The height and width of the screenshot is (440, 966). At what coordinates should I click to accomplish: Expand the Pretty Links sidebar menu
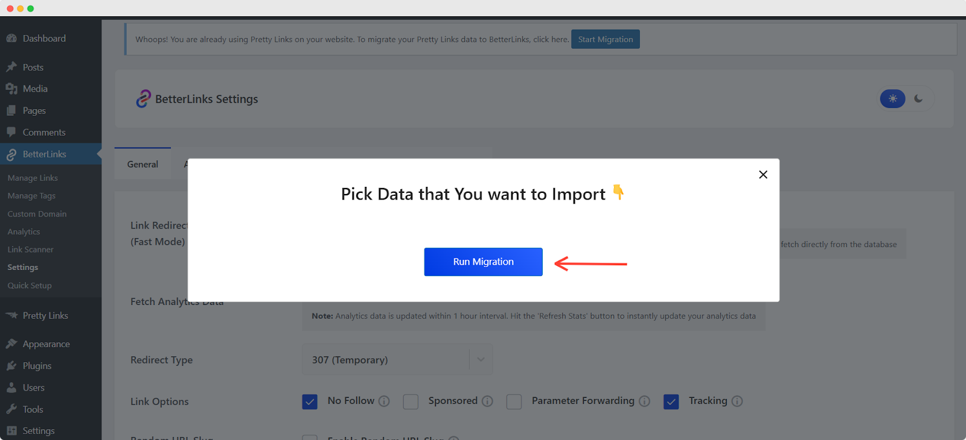tap(45, 316)
